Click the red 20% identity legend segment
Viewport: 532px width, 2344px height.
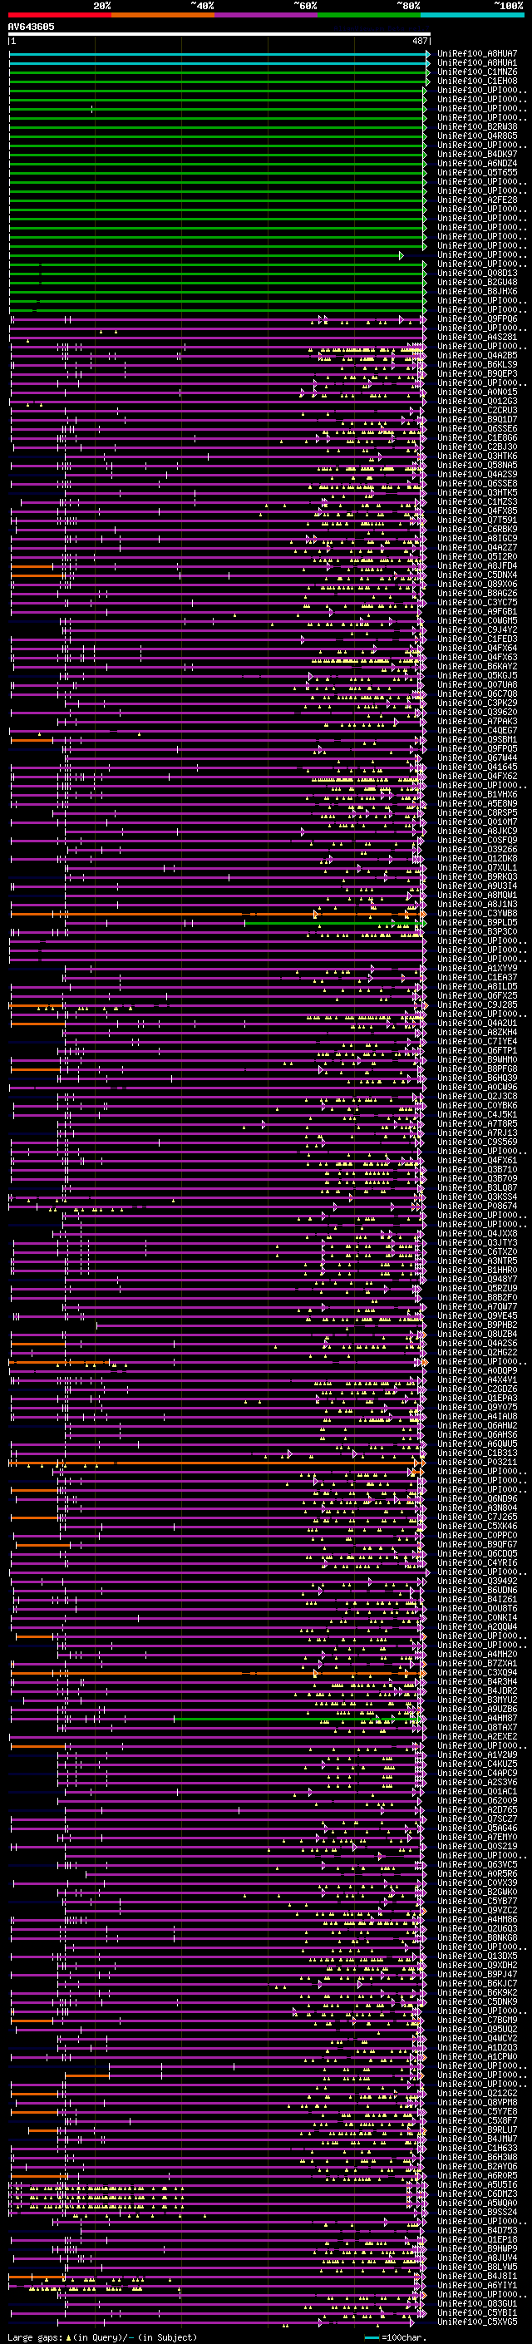[60, 15]
